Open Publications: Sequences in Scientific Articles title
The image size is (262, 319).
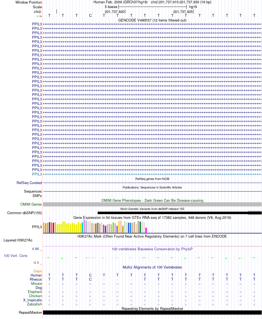(x=152, y=187)
